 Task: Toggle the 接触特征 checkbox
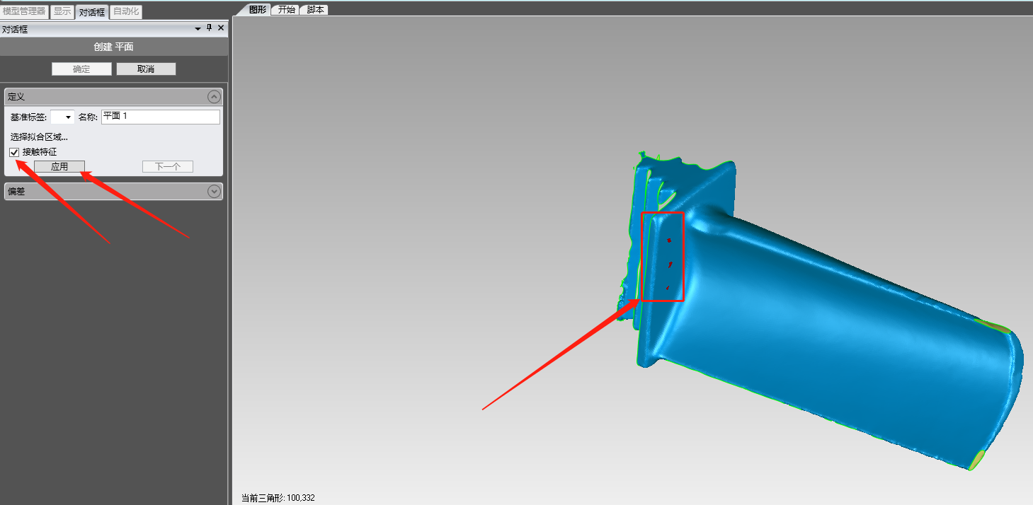point(14,152)
